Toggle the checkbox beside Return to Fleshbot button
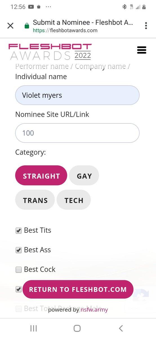The image size is (156, 339). click(x=19, y=289)
